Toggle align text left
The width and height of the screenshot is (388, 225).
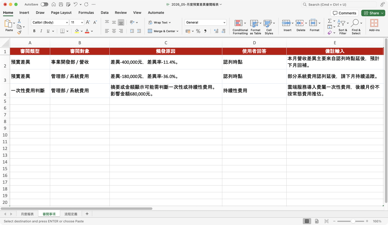pos(107,31)
